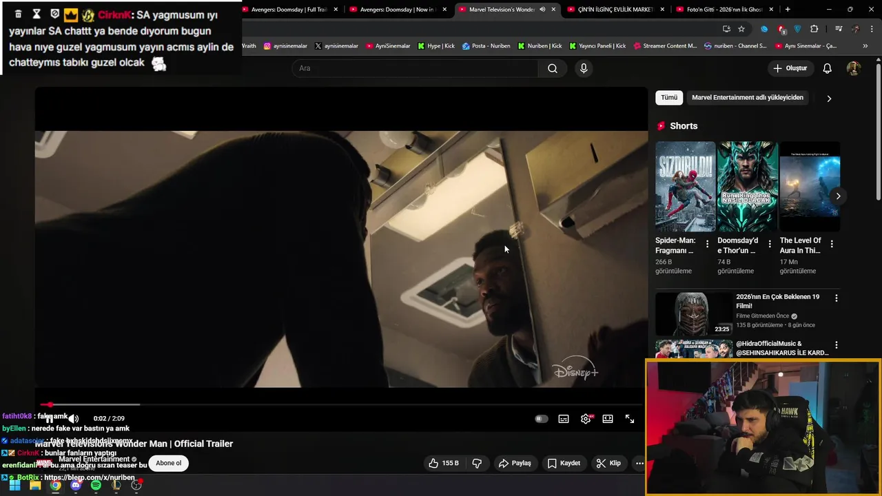The width and height of the screenshot is (882, 496).
Task: Start voice search with the microphone icon
Action: click(584, 68)
